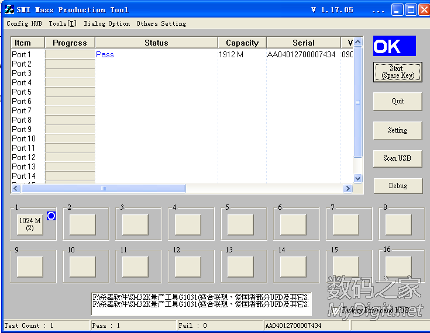Click the Capacity column header

242,43
